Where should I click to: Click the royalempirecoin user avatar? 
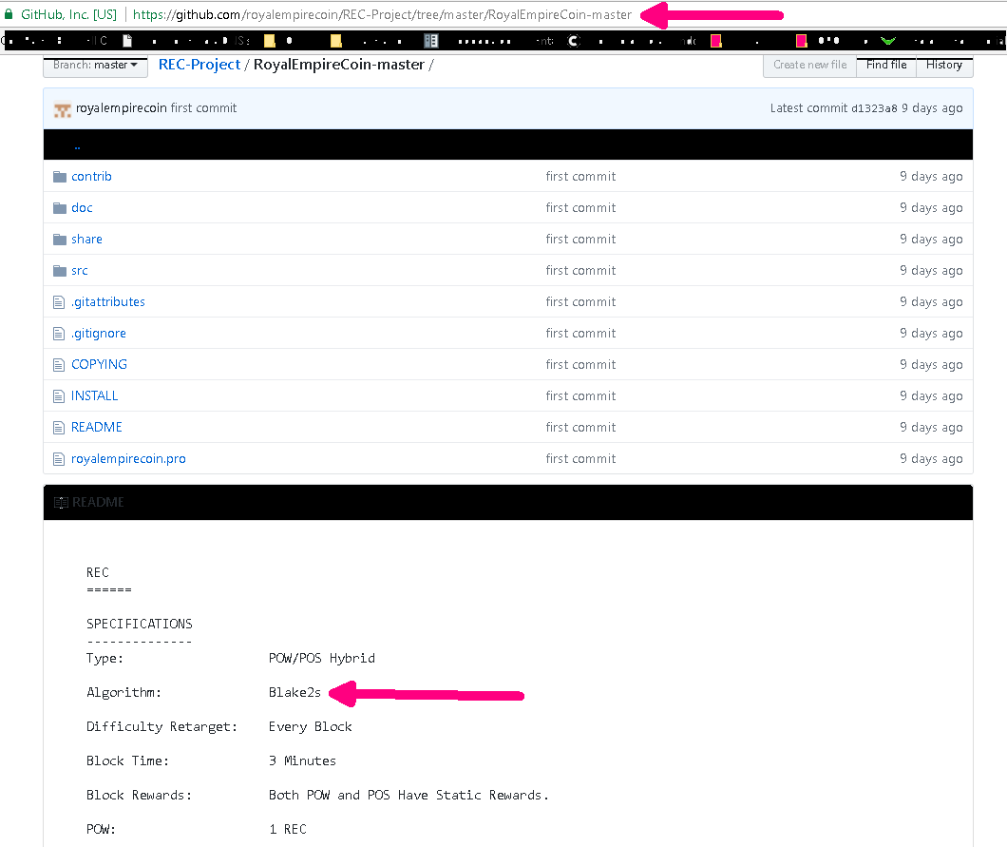point(63,109)
